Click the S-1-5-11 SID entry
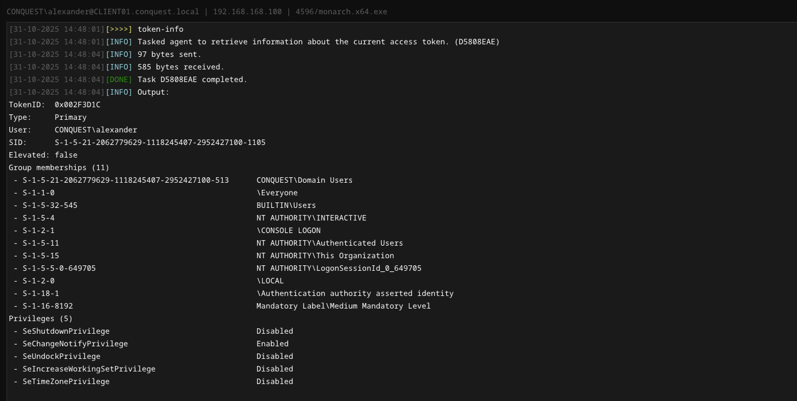 (41, 243)
